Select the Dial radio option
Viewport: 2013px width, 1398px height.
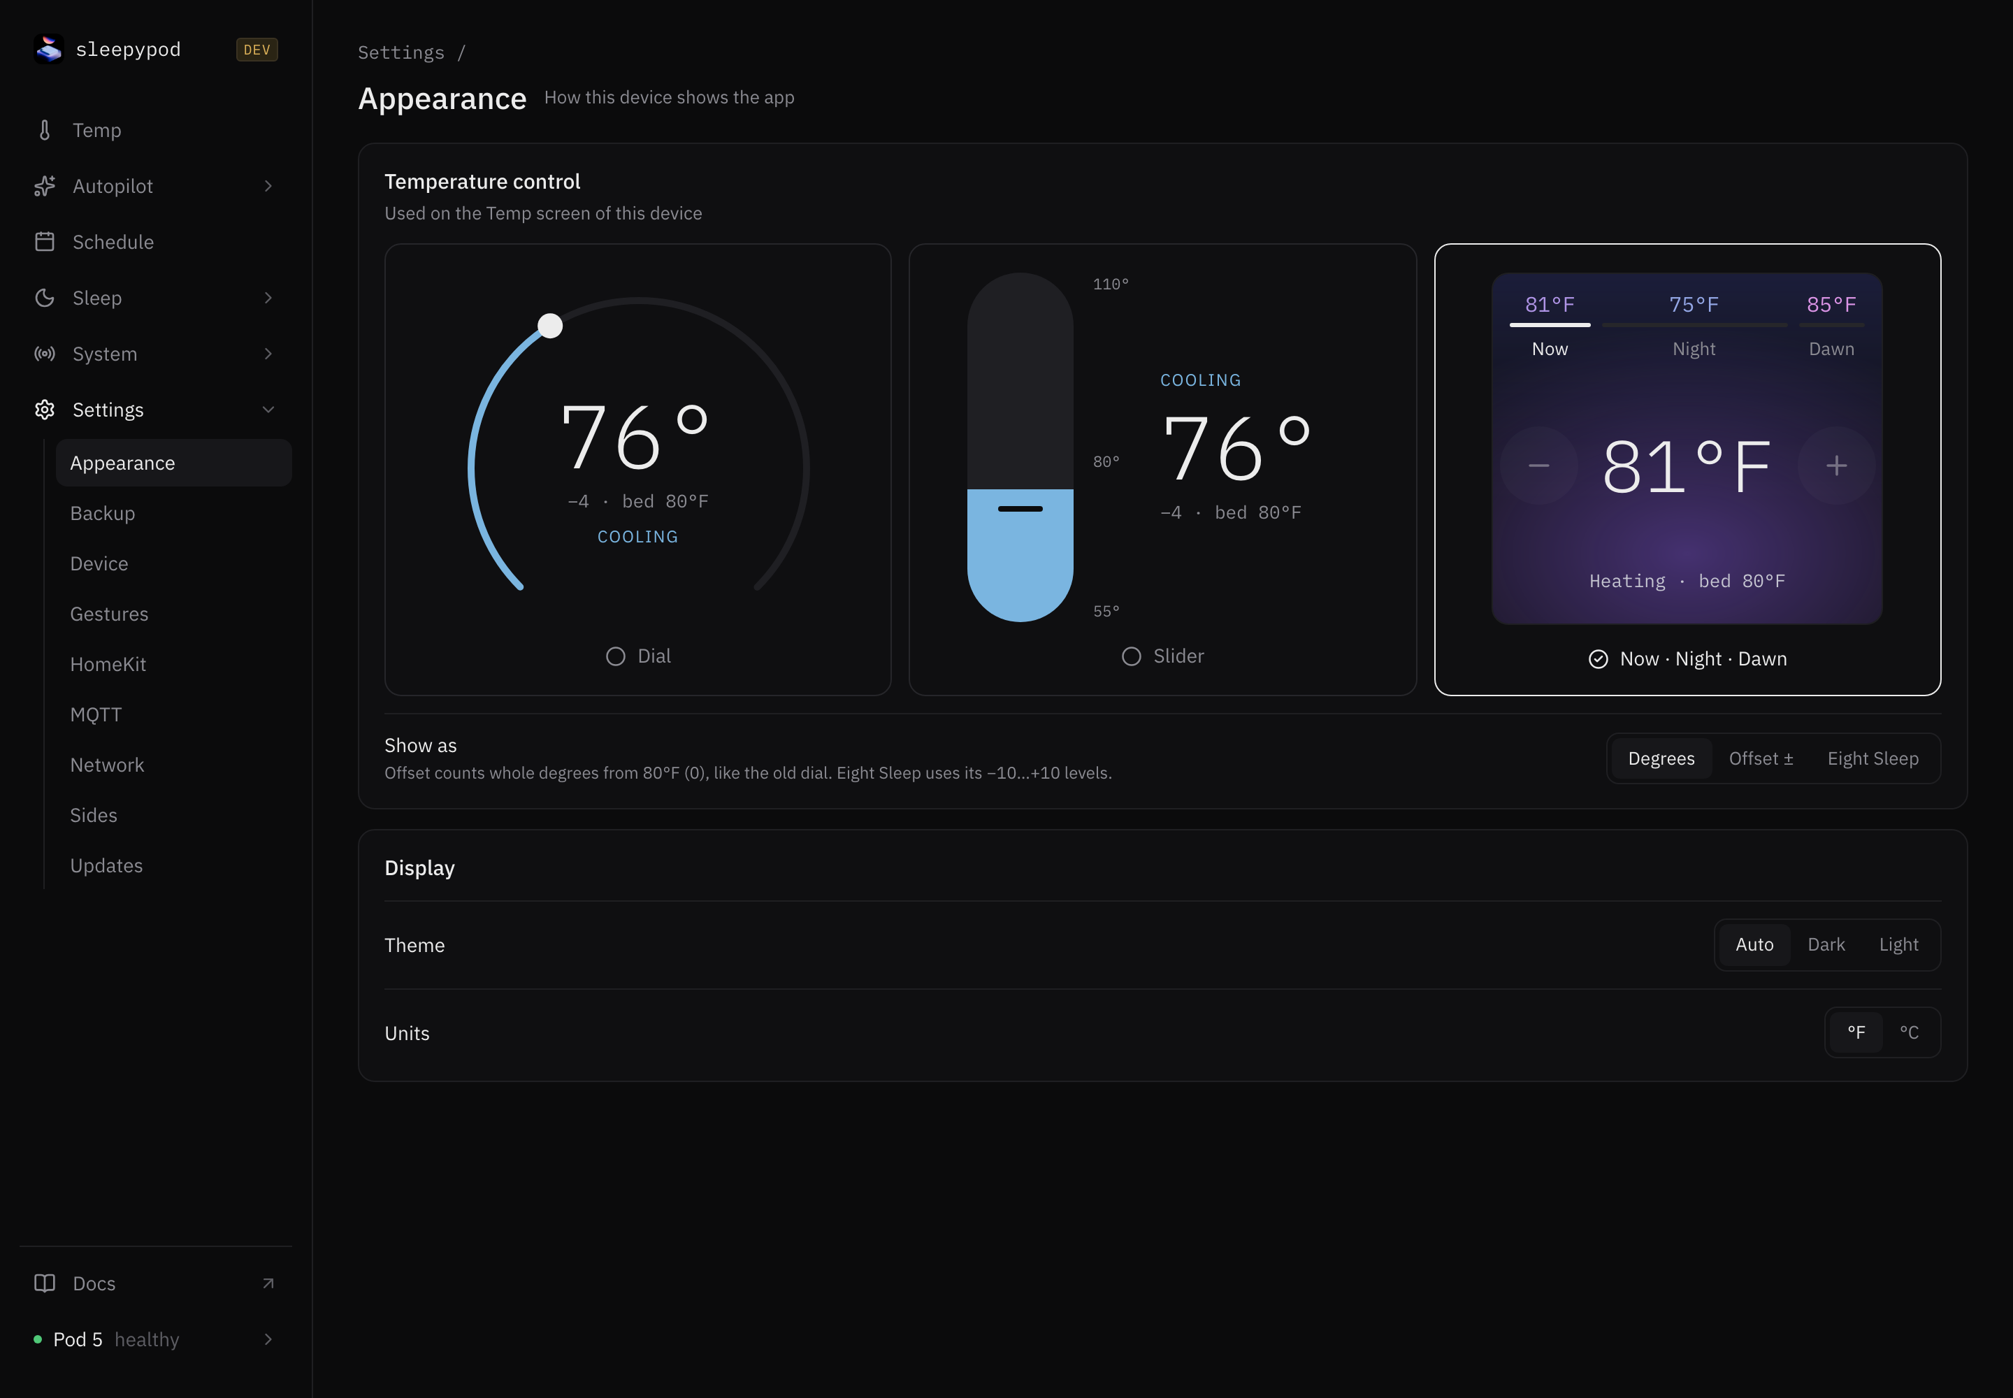pos(639,656)
